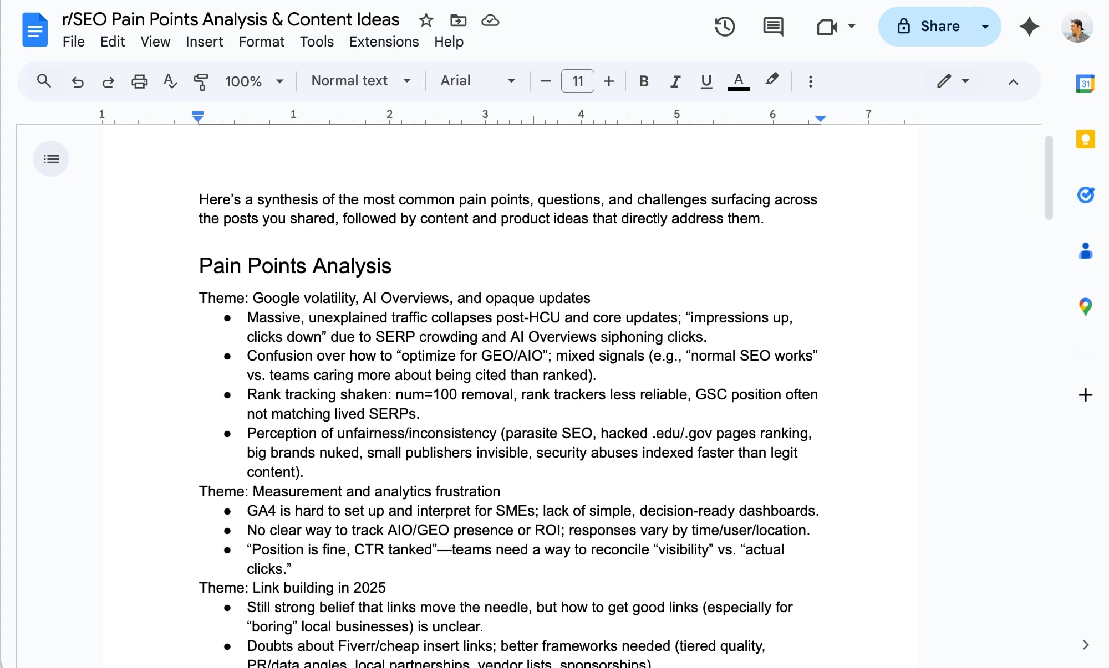Image resolution: width=1109 pixels, height=668 pixels.
Task: Open Google Tasks from the sidebar
Action: tap(1085, 195)
